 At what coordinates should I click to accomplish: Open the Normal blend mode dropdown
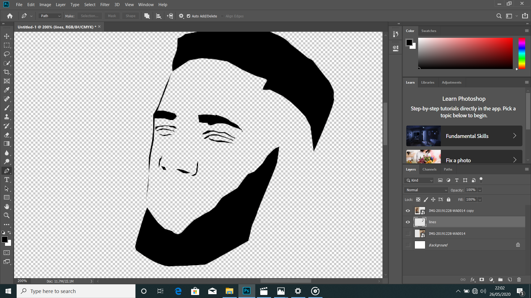[426, 190]
